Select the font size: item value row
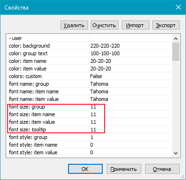 [89, 122]
